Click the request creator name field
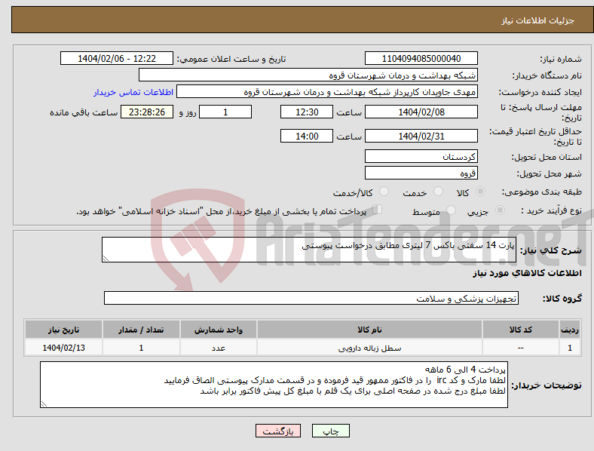594x451 pixels. (327, 92)
